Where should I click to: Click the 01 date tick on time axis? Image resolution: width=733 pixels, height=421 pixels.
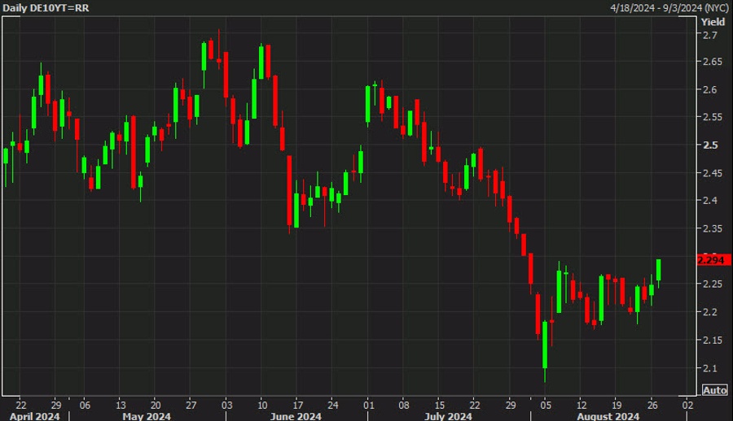pyautogui.click(x=368, y=403)
